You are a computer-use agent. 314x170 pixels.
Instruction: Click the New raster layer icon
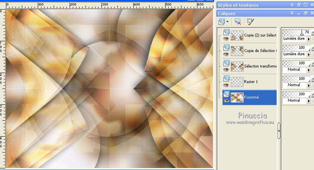222,21
